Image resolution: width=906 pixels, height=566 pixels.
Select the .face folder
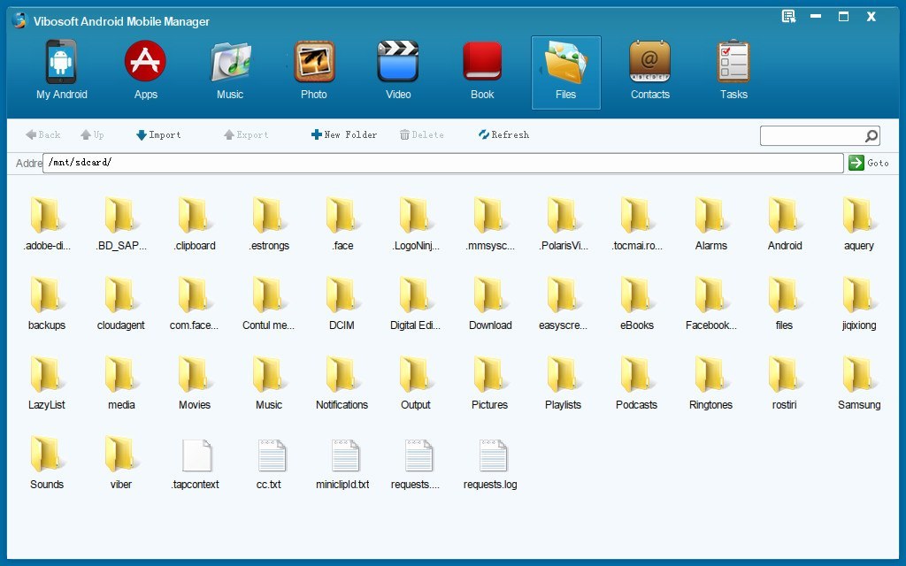pyautogui.click(x=342, y=224)
